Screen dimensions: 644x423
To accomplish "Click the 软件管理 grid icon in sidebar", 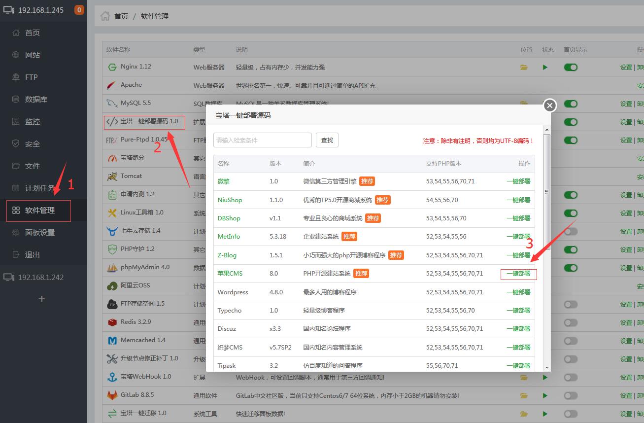I will click(16, 210).
